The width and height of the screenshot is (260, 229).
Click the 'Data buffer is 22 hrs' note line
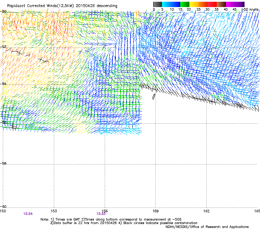tap(124, 223)
